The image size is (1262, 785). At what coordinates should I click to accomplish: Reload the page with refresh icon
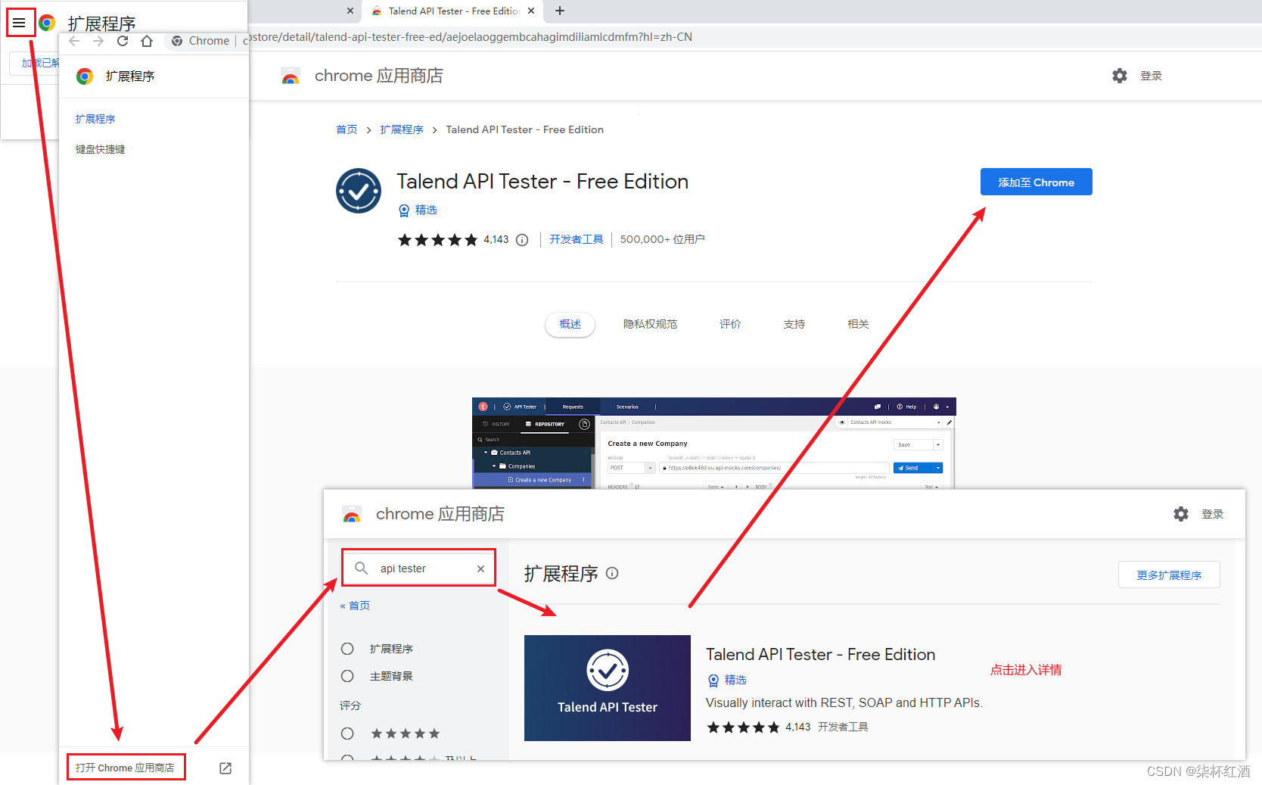pos(123,41)
